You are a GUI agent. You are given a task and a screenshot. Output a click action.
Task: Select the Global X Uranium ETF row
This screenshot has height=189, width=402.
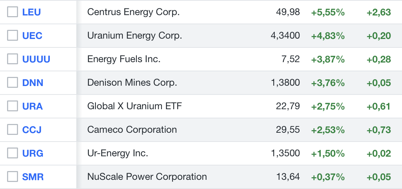pyautogui.click(x=134, y=106)
